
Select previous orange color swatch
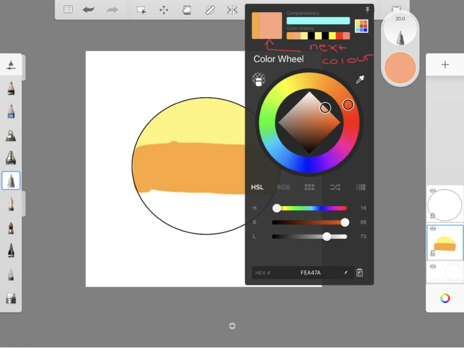tap(255, 26)
